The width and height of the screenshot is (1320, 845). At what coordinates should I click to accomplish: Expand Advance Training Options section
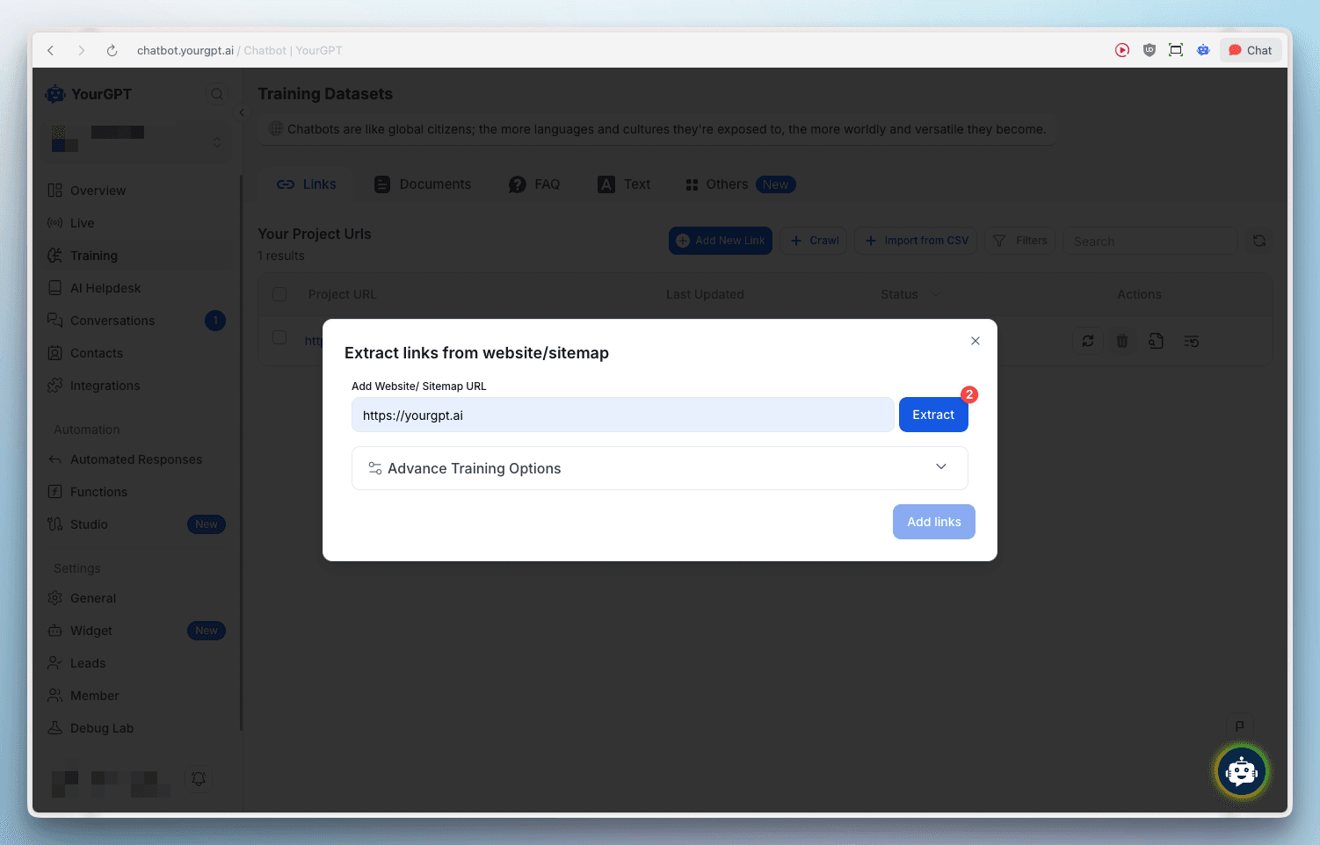(659, 468)
